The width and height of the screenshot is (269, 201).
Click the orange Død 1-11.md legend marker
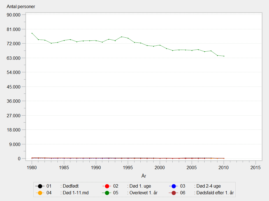click(x=40, y=193)
